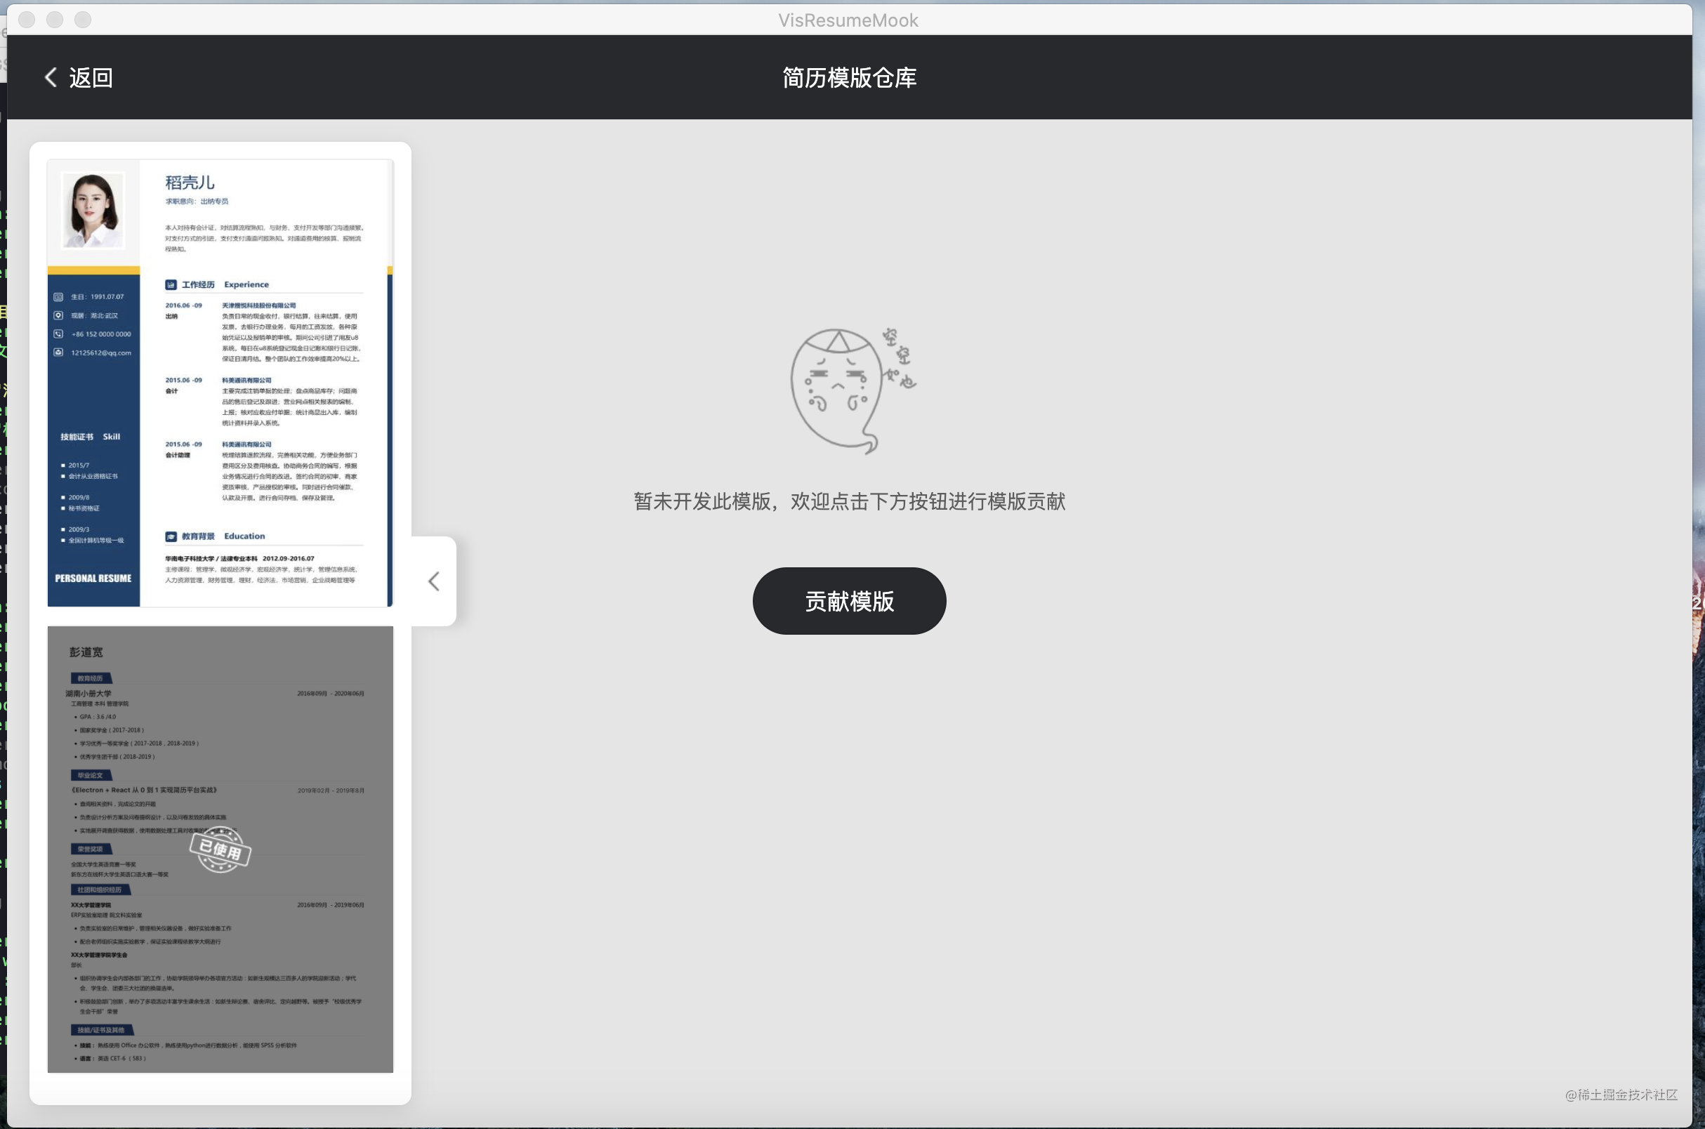Click the VisResumeMook window title bar
The width and height of the screenshot is (1705, 1129).
coord(848,20)
